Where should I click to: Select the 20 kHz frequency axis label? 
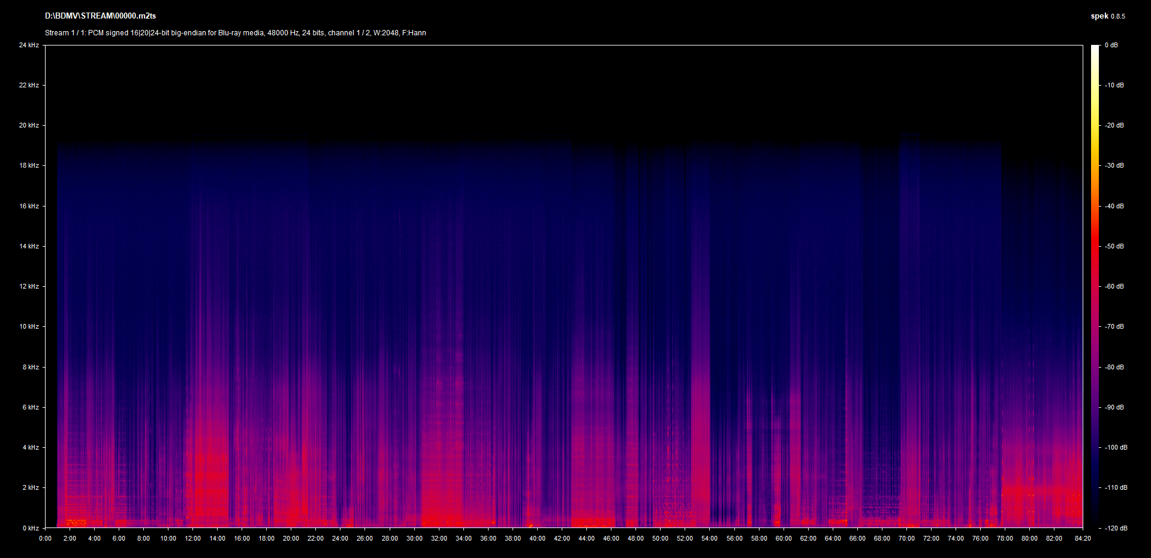(29, 125)
